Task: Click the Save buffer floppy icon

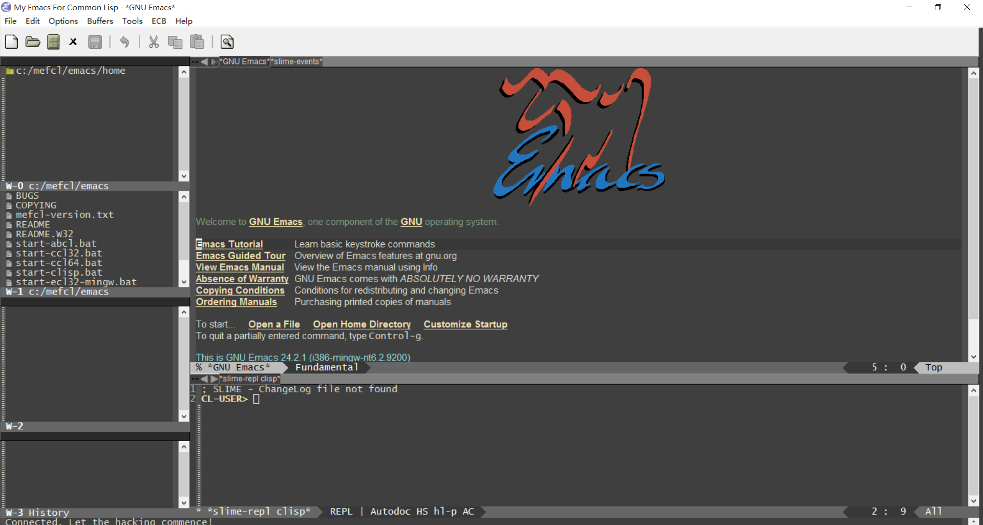Action: [x=95, y=42]
